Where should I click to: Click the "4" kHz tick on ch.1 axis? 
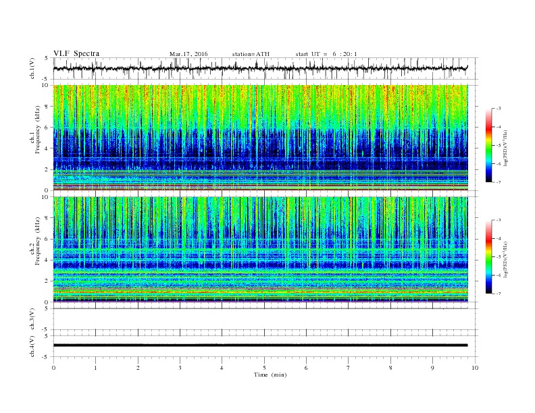(47, 148)
